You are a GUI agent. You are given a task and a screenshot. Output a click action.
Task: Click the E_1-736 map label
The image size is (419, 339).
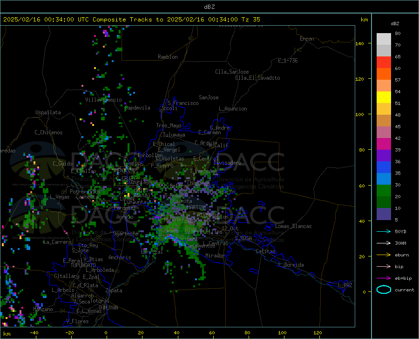pyautogui.click(x=288, y=61)
